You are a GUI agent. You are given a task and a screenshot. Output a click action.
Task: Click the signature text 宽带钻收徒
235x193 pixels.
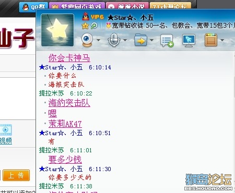(127, 26)
